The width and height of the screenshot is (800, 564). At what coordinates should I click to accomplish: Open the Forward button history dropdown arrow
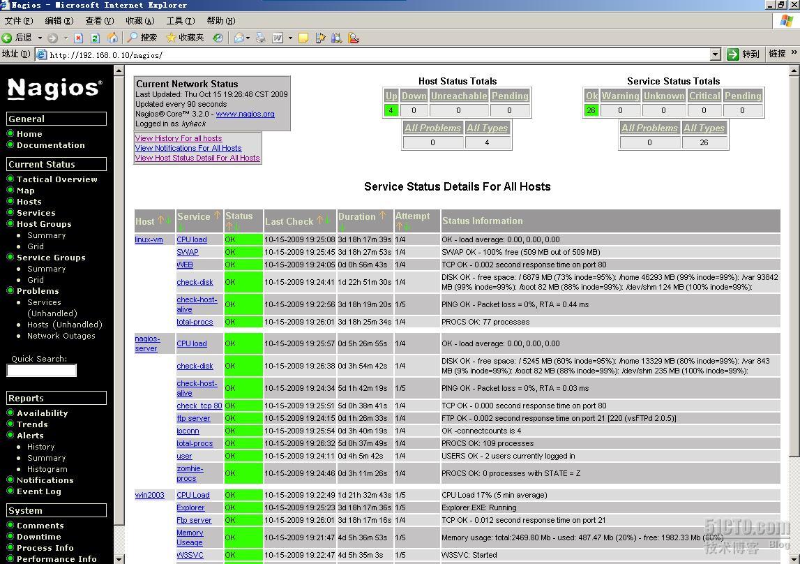click(x=66, y=38)
